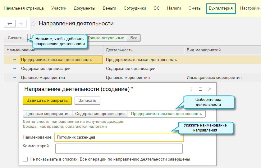Open the dialog's three-dot more menu
This screenshot has height=168, width=261.
pos(191,89)
